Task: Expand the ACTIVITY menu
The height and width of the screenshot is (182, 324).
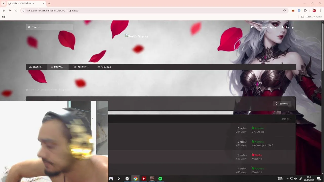Action: pos(81,67)
